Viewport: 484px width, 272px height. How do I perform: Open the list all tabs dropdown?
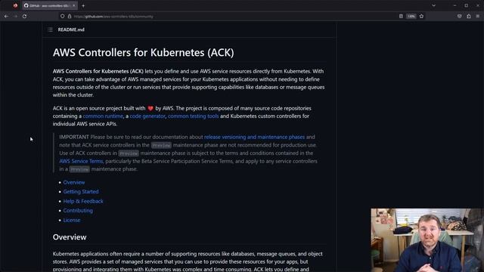[433, 5]
